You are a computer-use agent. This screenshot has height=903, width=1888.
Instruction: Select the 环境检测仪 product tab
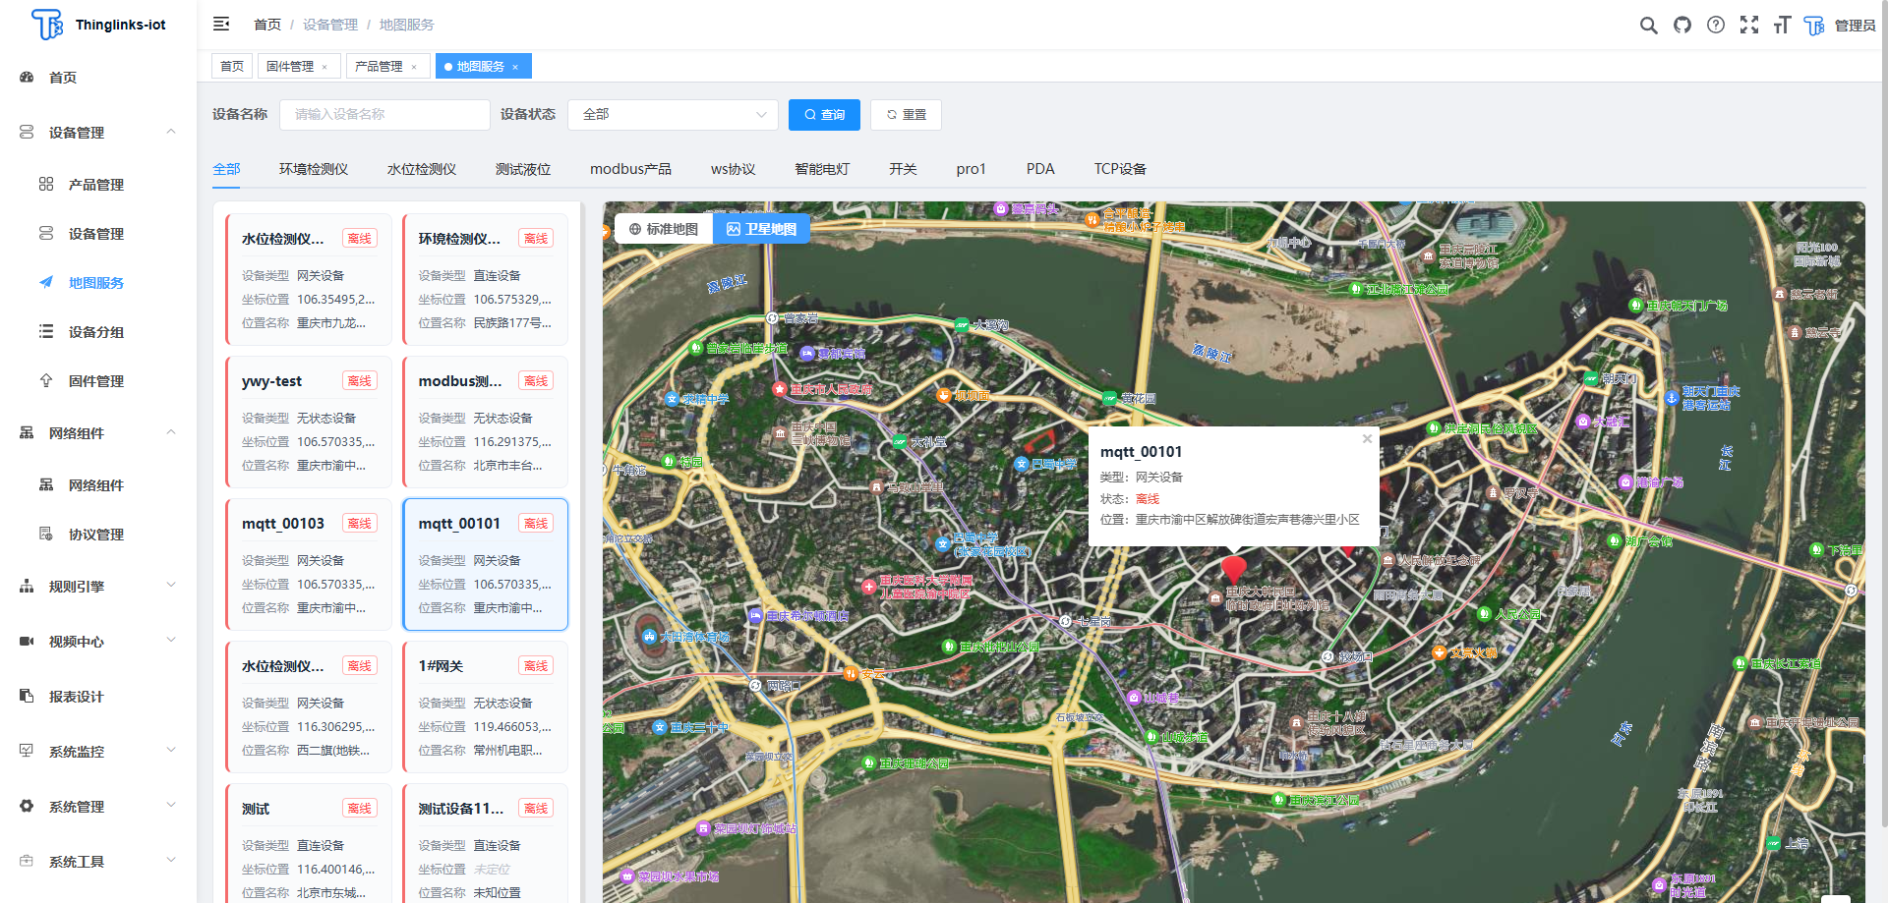click(314, 169)
